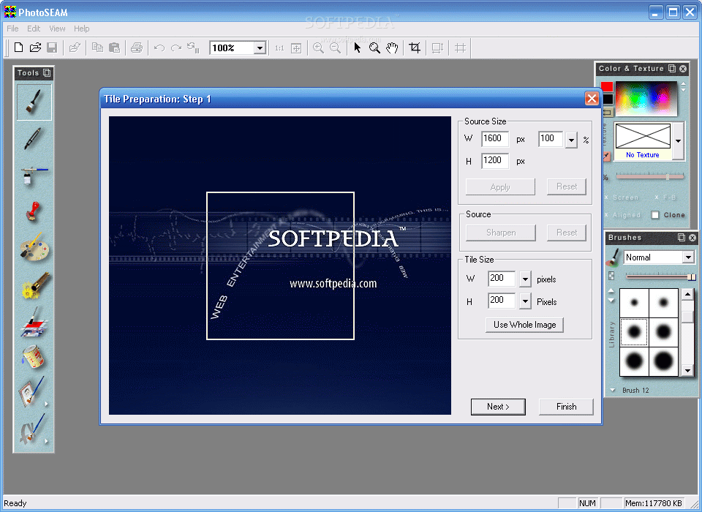
Task: Select the arrow pointer tool
Action: coord(358,48)
